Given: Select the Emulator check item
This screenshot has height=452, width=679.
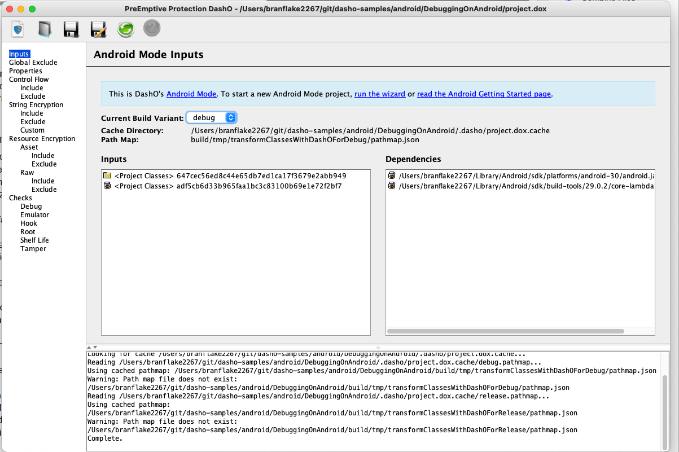Looking at the screenshot, I should coord(34,215).
